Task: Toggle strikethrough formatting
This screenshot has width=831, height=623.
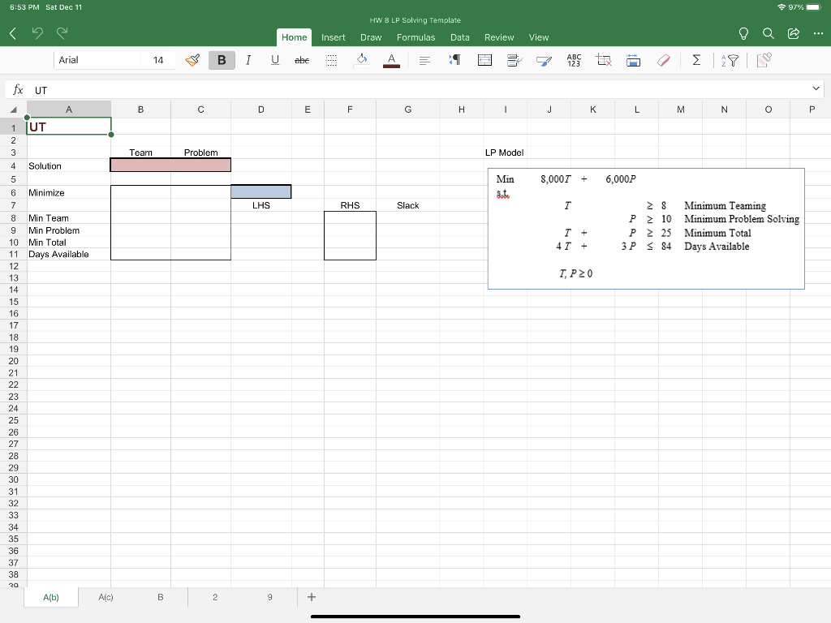Action: click(302, 60)
